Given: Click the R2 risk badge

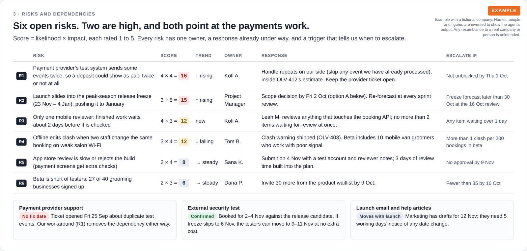Looking at the screenshot, I should click(x=21, y=100).
